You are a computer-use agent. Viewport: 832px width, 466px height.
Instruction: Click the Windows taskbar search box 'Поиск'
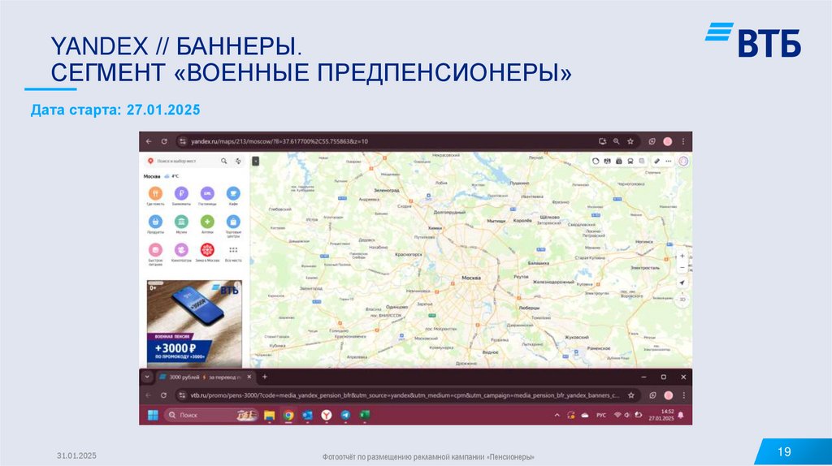point(211,415)
